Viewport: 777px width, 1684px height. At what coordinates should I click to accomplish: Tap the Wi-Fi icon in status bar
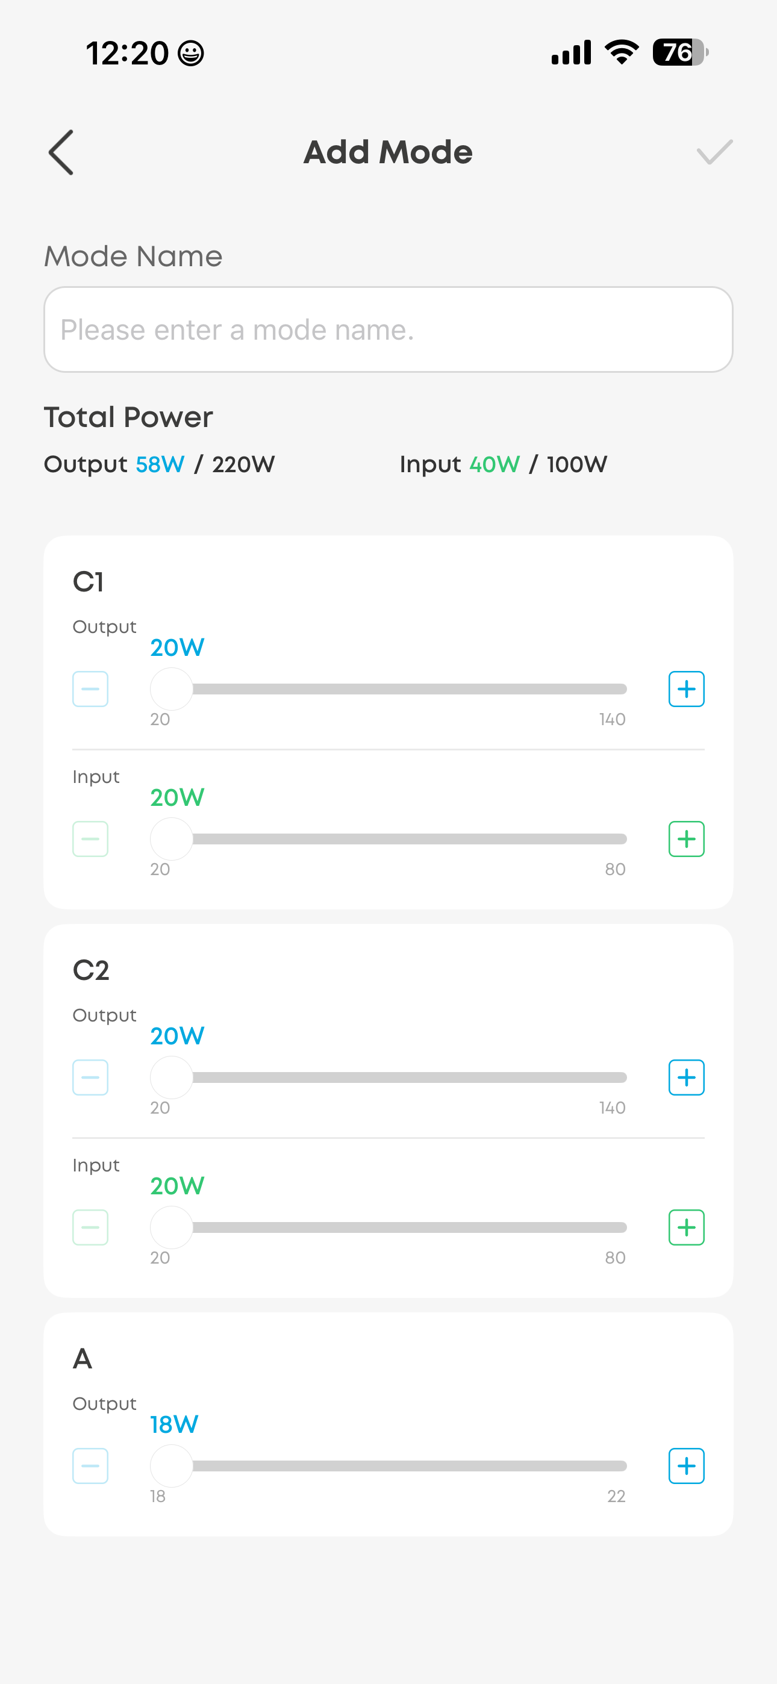click(622, 52)
